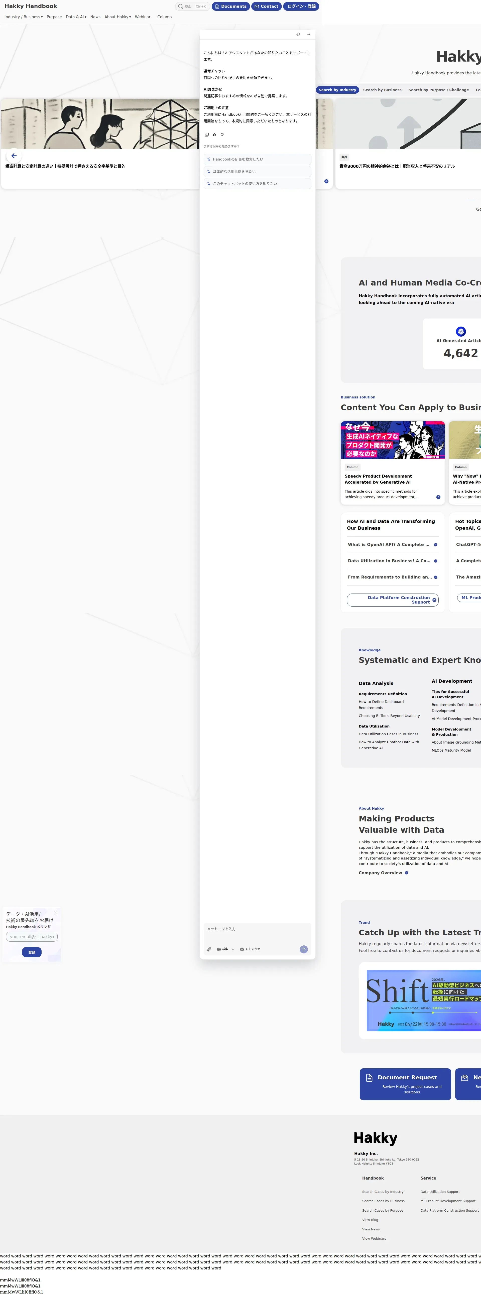Click the Documents button in header

[231, 7]
